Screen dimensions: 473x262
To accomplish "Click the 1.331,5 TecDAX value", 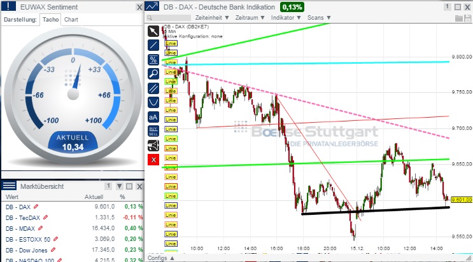I will click(x=104, y=217).
